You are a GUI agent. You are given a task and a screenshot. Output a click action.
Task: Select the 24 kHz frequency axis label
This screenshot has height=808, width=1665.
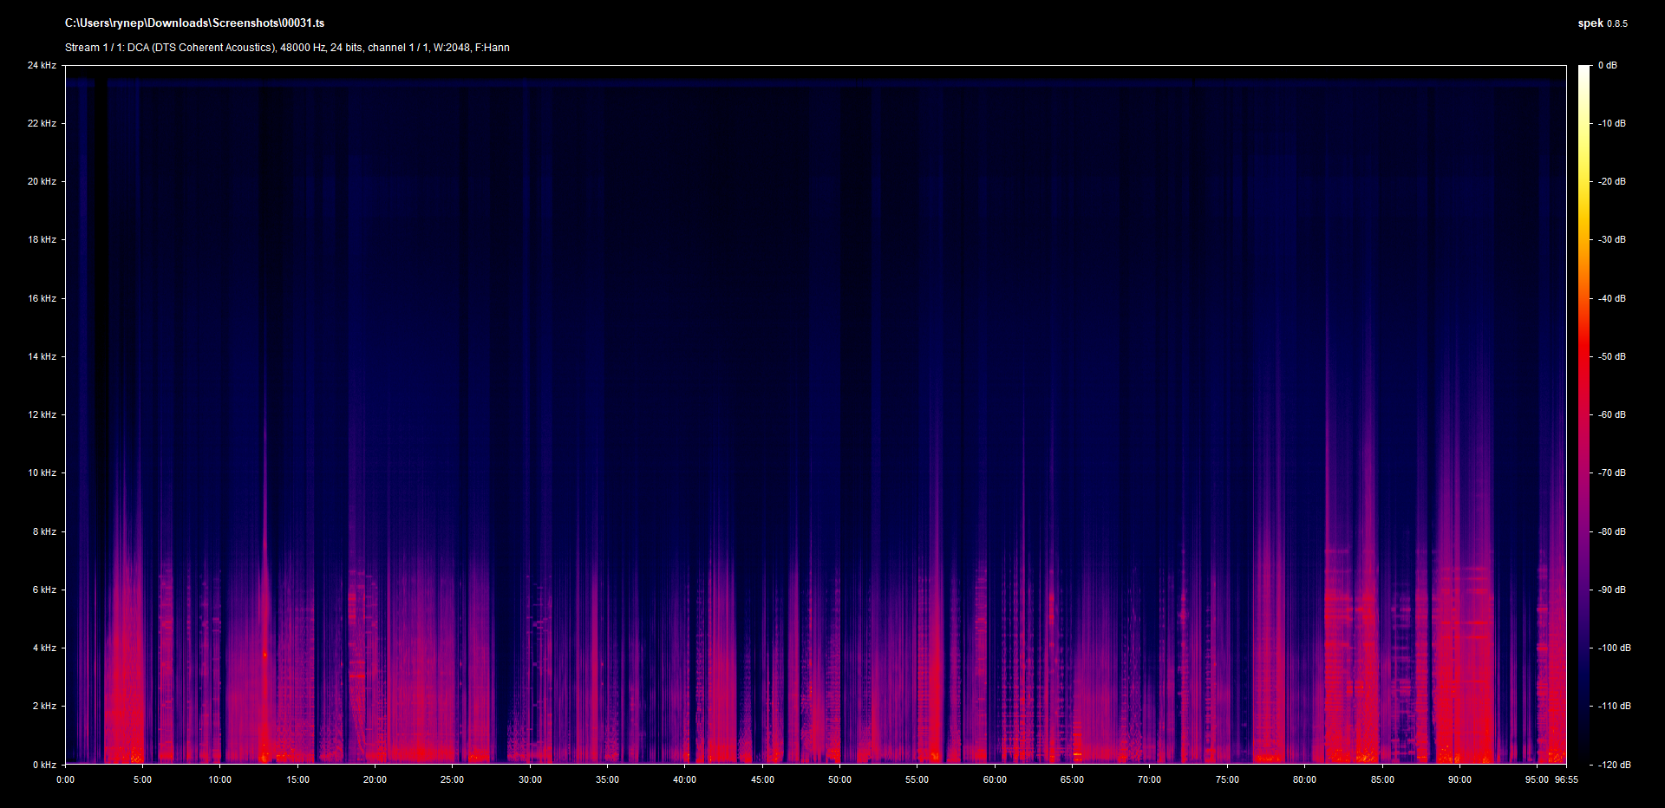42,66
